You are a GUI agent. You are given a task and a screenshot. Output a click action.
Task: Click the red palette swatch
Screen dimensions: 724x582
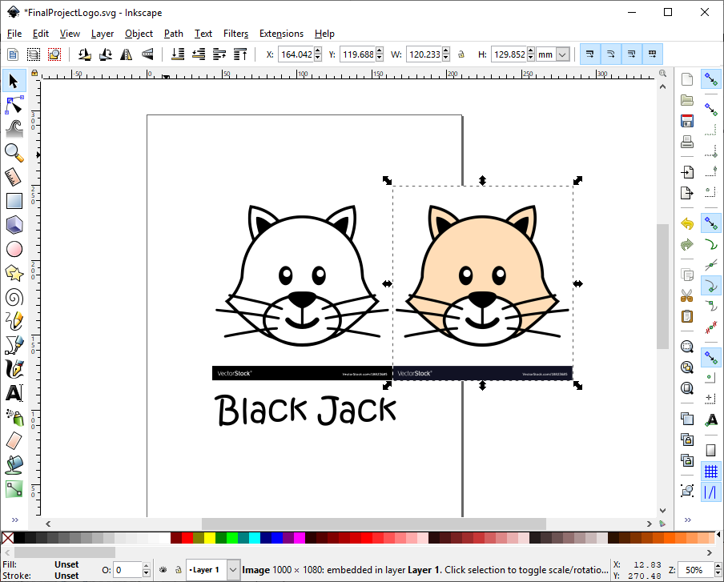click(x=187, y=538)
